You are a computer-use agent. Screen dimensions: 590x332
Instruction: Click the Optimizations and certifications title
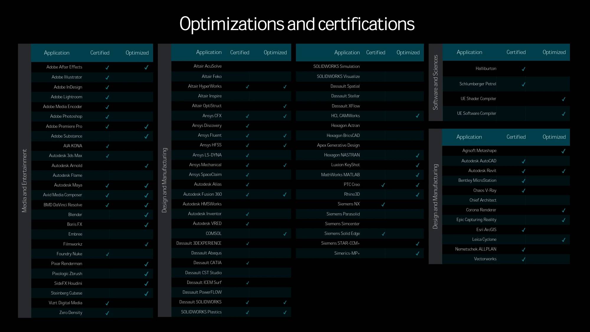[297, 24]
